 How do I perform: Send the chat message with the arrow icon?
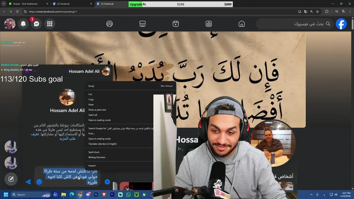(28, 182)
